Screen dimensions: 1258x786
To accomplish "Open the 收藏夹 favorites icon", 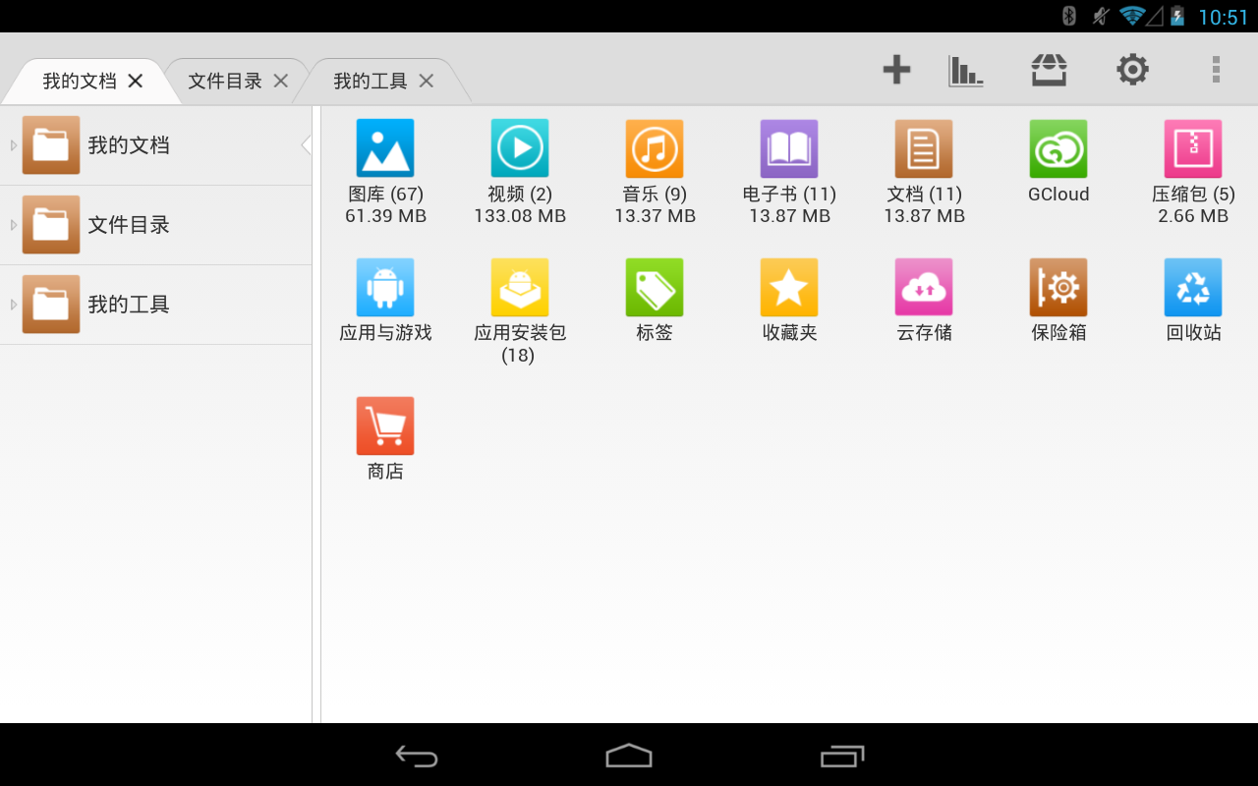I will tap(789, 287).
